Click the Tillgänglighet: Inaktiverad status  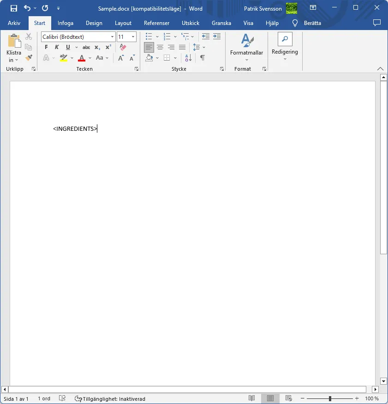point(110,399)
